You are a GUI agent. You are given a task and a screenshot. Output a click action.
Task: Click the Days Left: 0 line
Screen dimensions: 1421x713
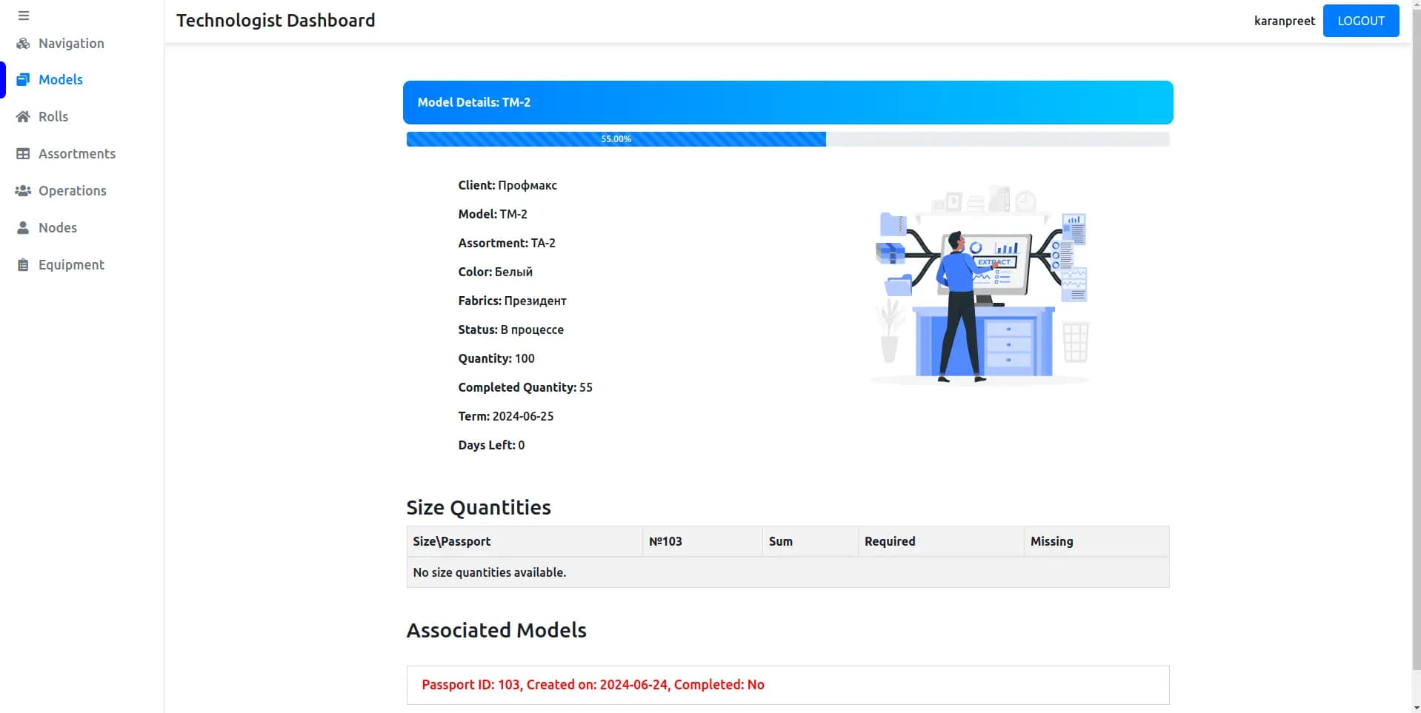491,445
